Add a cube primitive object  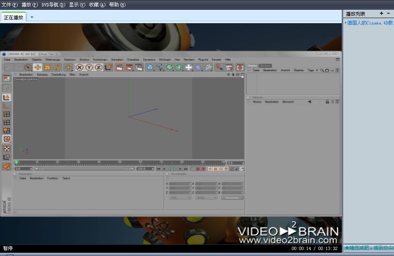coord(150,67)
